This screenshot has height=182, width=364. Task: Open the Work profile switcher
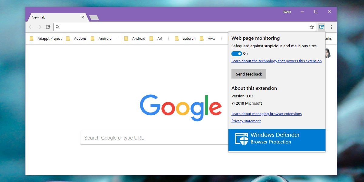[287, 12]
